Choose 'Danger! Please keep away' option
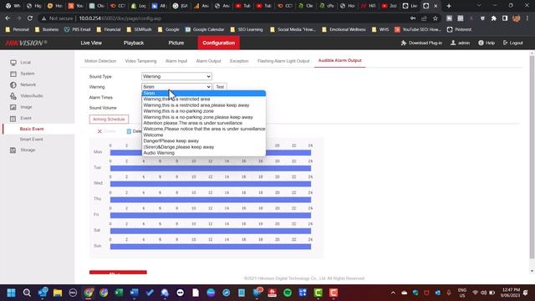Screen dimensions: 535x301 click(x=204, y=141)
